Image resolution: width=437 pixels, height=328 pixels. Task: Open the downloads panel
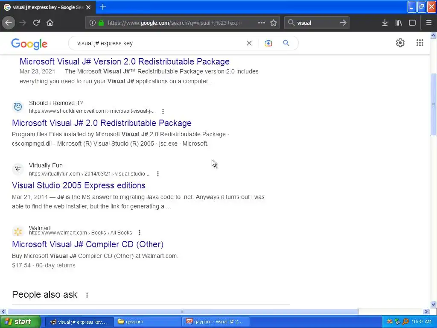coord(385,23)
